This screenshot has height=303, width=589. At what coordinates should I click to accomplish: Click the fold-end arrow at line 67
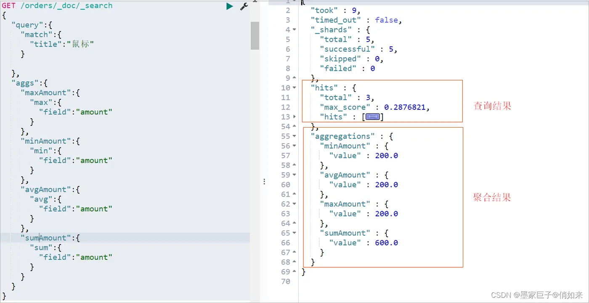[294, 252]
